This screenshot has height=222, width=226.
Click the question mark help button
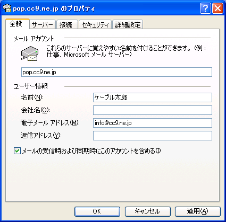205,8
